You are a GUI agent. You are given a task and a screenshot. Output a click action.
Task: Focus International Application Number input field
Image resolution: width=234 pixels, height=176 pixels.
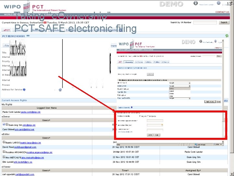pos(155,121)
